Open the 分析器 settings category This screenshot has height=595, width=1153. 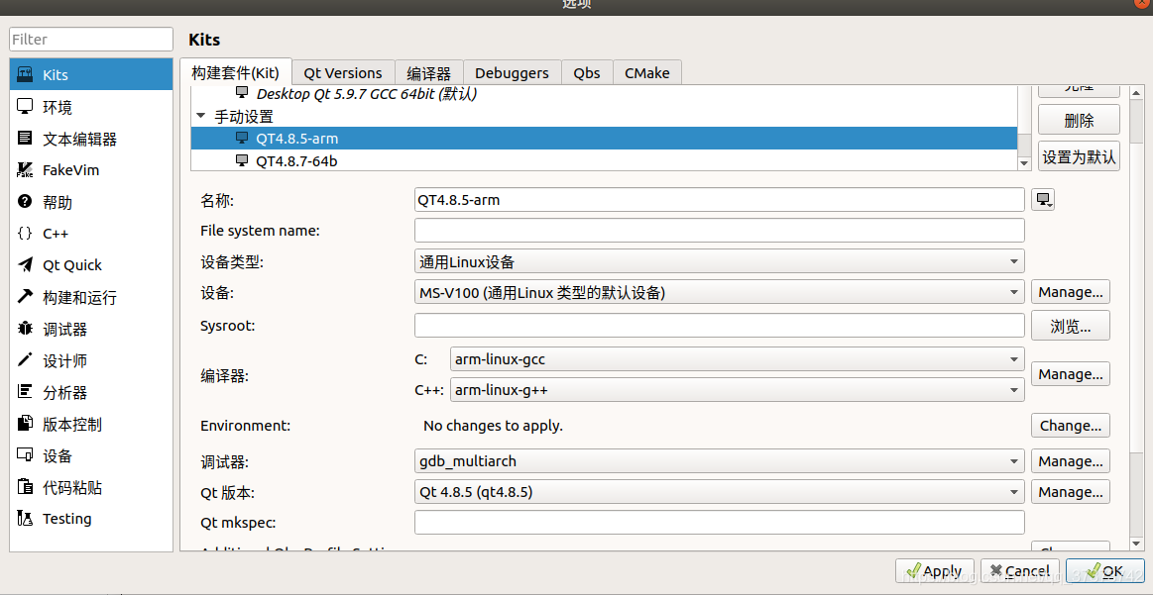91,392
